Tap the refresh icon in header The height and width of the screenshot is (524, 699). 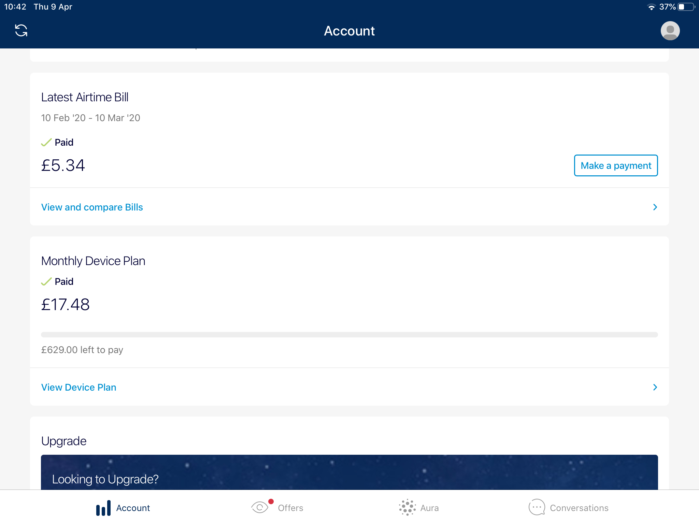[21, 30]
